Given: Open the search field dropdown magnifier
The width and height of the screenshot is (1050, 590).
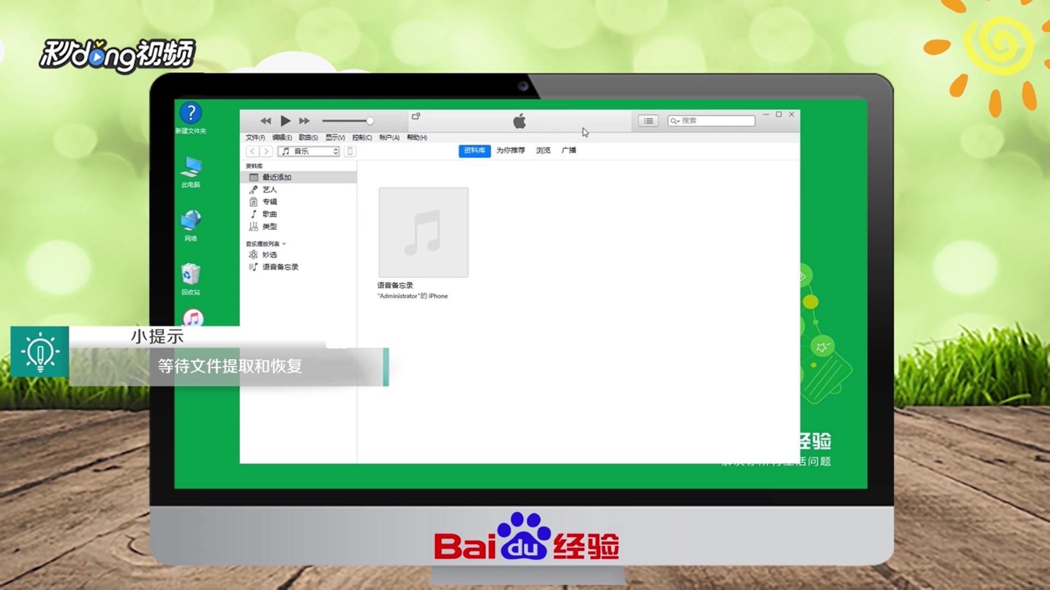Looking at the screenshot, I should pos(675,121).
